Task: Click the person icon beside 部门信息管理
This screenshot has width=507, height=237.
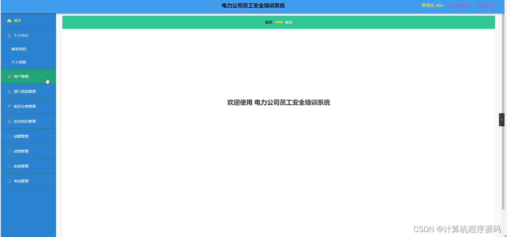Action: [9, 92]
